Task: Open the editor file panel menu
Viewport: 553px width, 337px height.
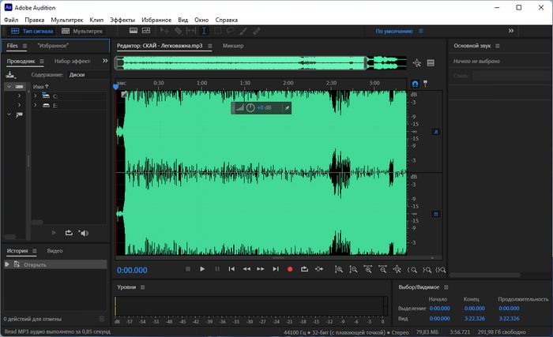Action: (x=210, y=46)
